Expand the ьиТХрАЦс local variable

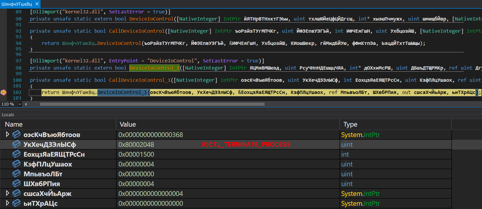(x=7, y=204)
